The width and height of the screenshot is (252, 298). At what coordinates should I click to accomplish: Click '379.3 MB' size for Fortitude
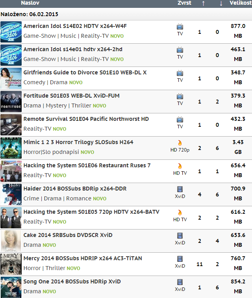click(238, 100)
